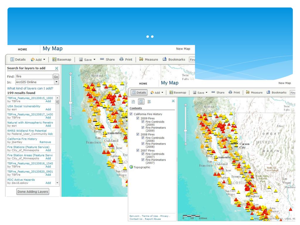Select Measure tool in the search-layers window

(149, 59)
